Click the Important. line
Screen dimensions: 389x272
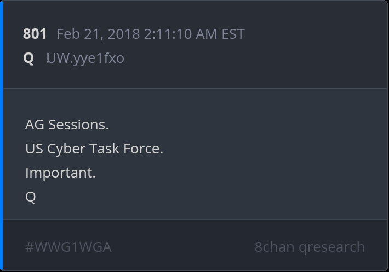click(60, 173)
